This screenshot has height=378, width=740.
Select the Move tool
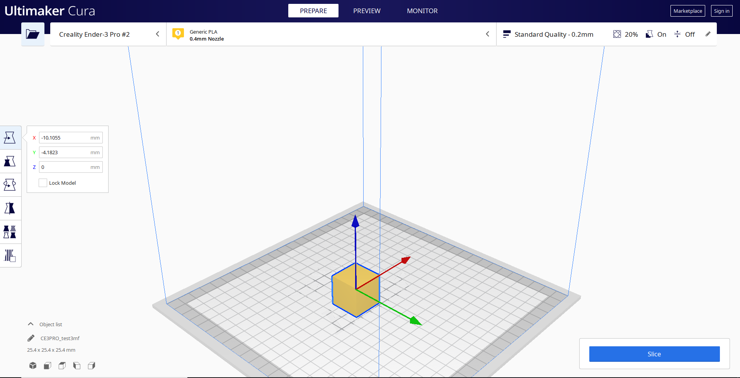click(x=10, y=138)
